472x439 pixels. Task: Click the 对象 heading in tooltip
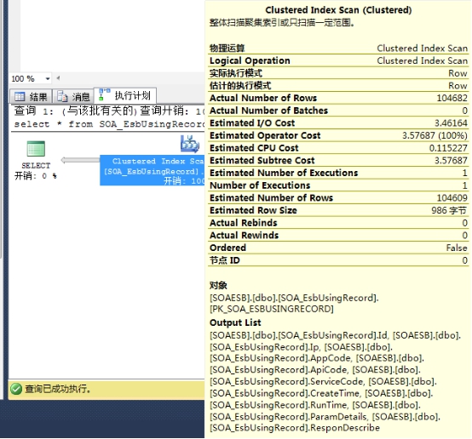coord(219,285)
